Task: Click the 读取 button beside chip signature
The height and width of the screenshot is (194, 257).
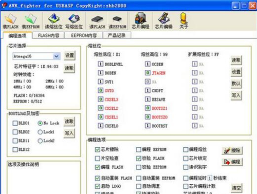Action: pyautogui.click(x=69, y=68)
